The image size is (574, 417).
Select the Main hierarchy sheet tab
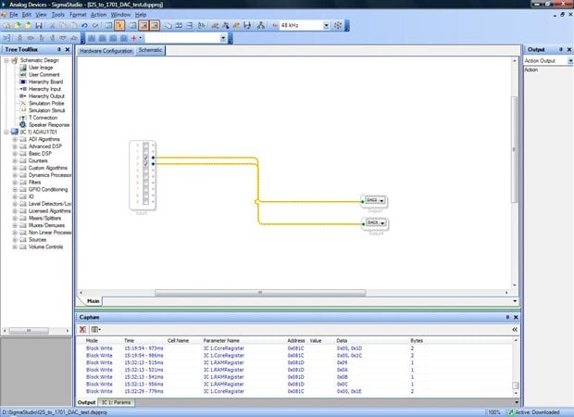point(93,301)
